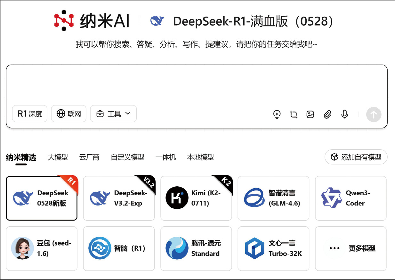The height and width of the screenshot is (280, 395).
Task: Toggle R1 深度 deep thinking mode
Action: 30,114
